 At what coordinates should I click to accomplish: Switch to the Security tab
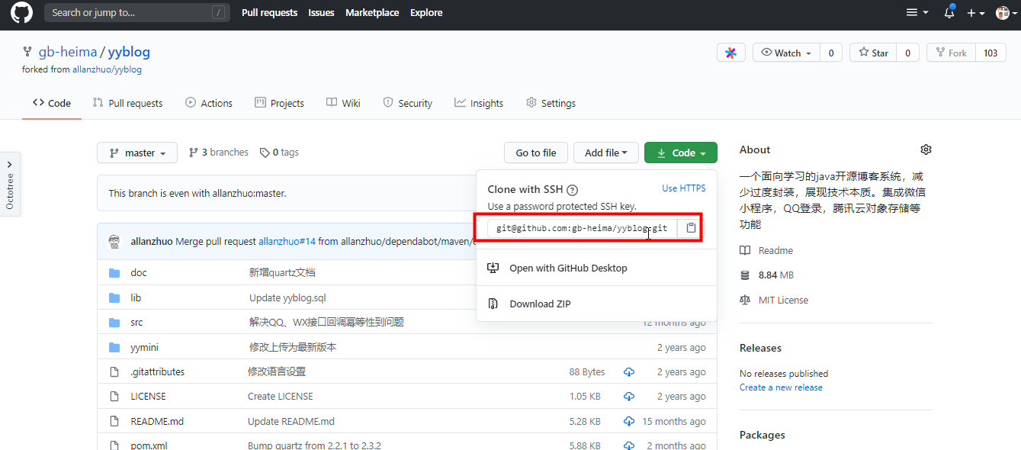pos(407,103)
